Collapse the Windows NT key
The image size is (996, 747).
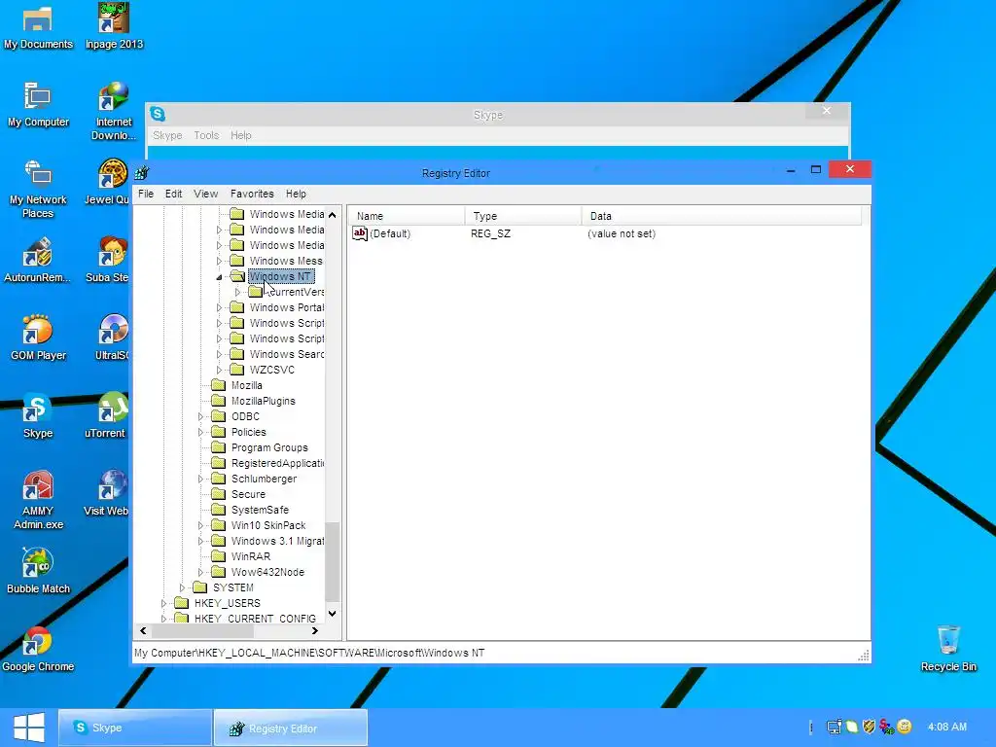pos(219,277)
